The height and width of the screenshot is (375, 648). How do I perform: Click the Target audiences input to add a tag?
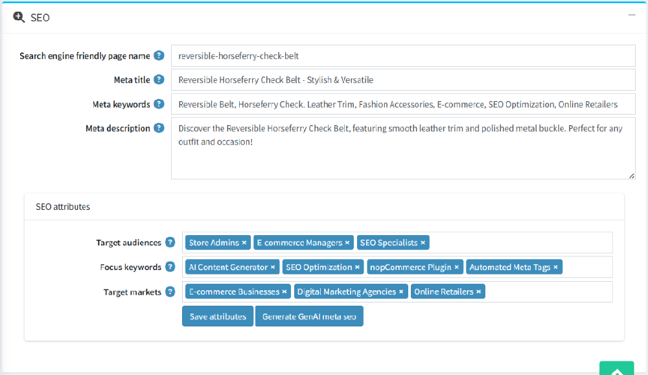518,242
